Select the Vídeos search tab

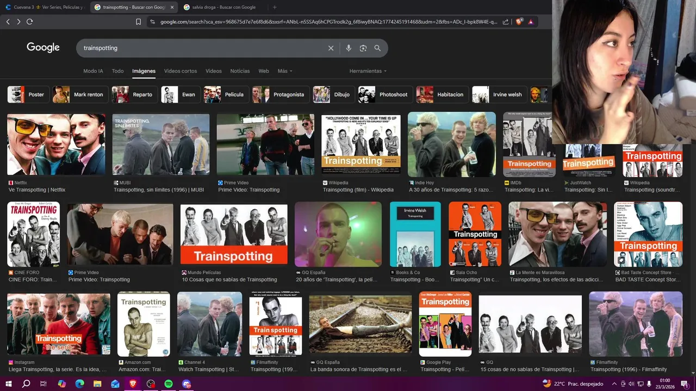point(214,71)
